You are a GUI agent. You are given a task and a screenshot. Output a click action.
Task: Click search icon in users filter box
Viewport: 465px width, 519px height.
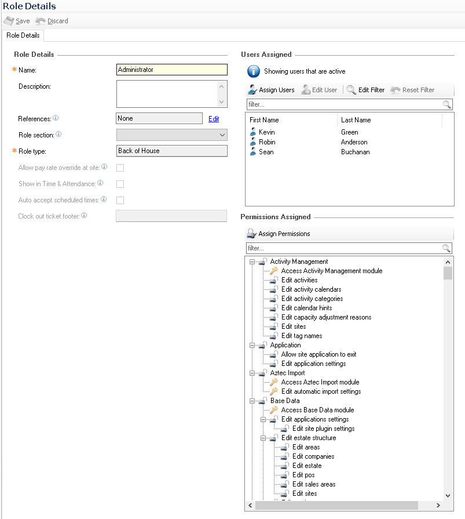[x=447, y=104]
